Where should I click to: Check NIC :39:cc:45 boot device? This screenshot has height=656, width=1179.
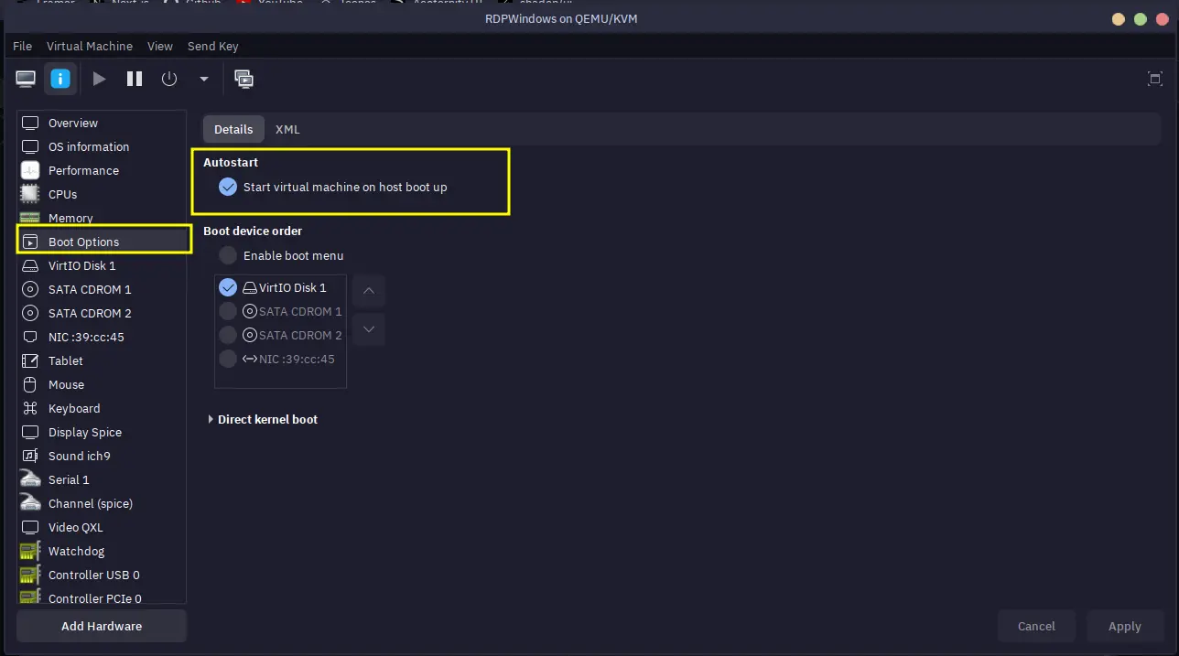228,359
